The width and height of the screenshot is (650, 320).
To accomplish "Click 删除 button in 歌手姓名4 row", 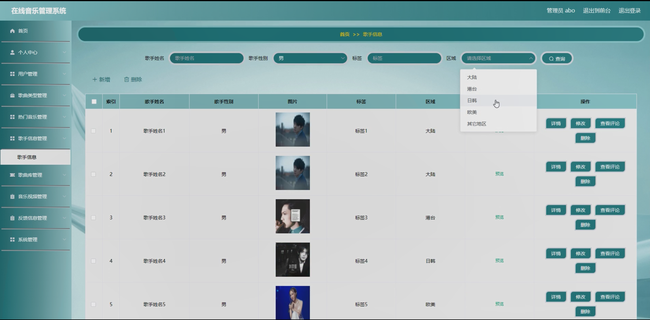I will coord(585,268).
